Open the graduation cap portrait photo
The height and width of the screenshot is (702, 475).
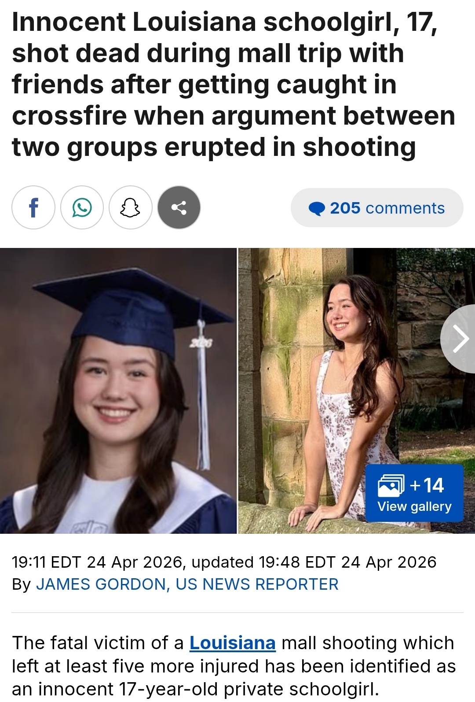(118, 391)
